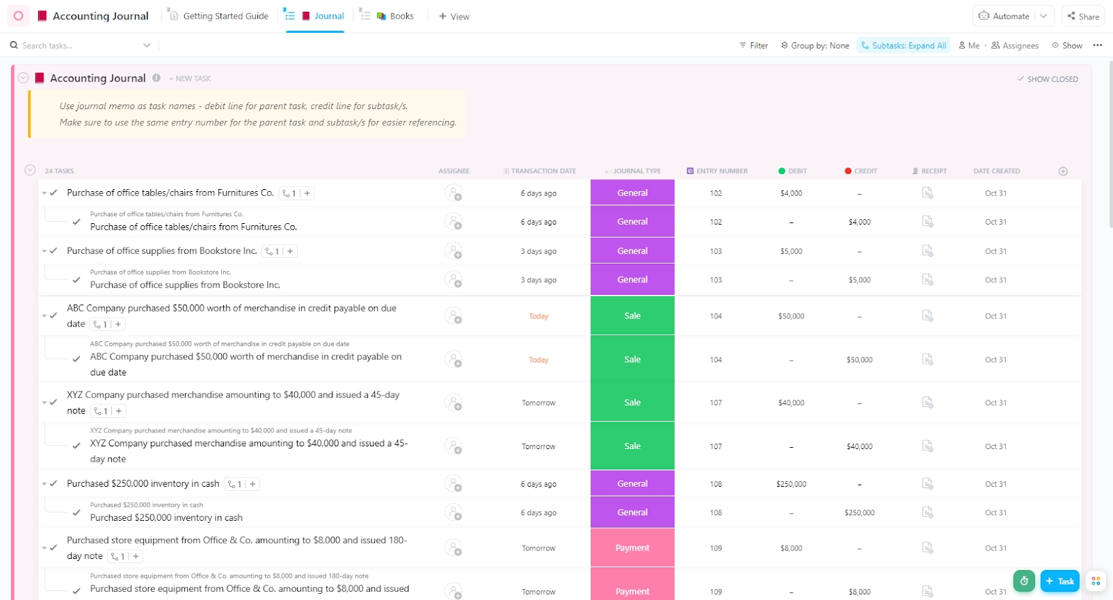
Task: Open the search tasks dropdown chevron
Action: (x=147, y=45)
